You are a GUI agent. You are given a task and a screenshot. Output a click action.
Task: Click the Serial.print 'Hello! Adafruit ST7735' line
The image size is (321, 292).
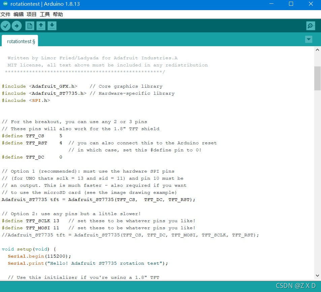click(x=88, y=263)
